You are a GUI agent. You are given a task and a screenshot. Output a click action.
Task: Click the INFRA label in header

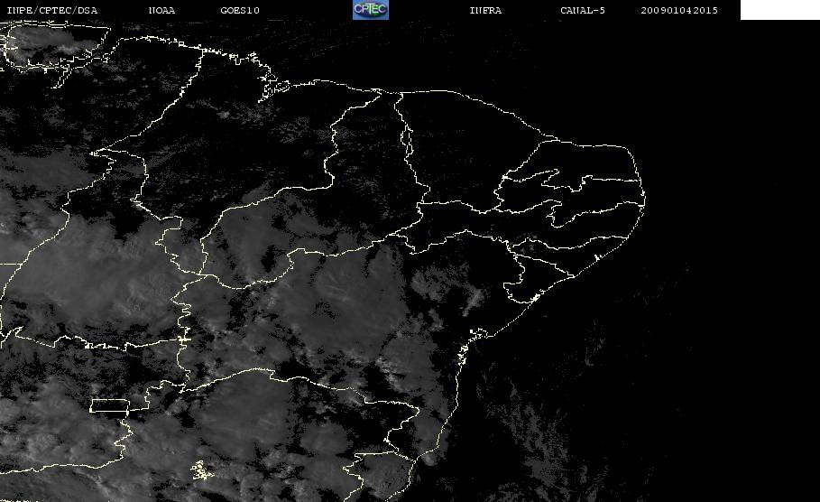485,10
